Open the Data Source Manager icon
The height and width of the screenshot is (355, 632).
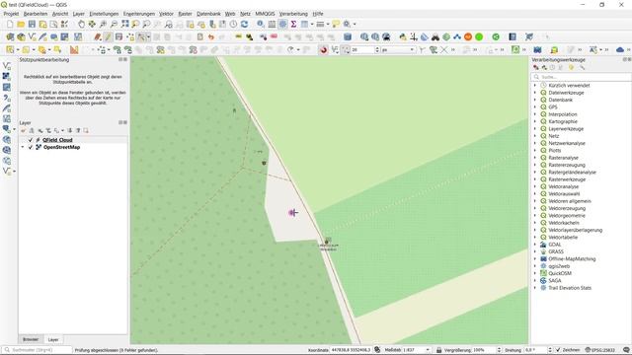click(x=10, y=37)
